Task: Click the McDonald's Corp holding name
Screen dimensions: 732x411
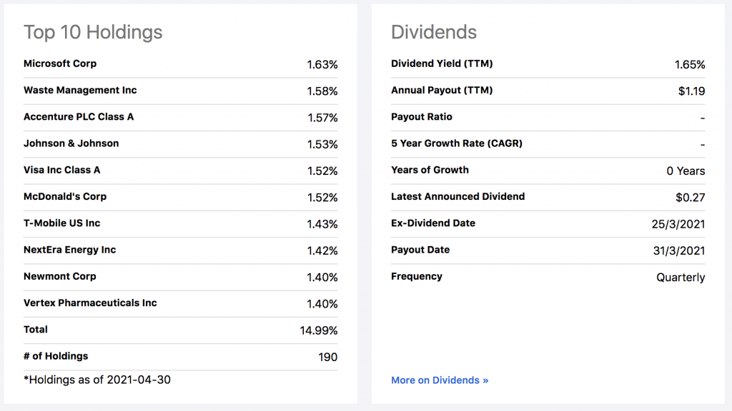Action: (x=65, y=197)
